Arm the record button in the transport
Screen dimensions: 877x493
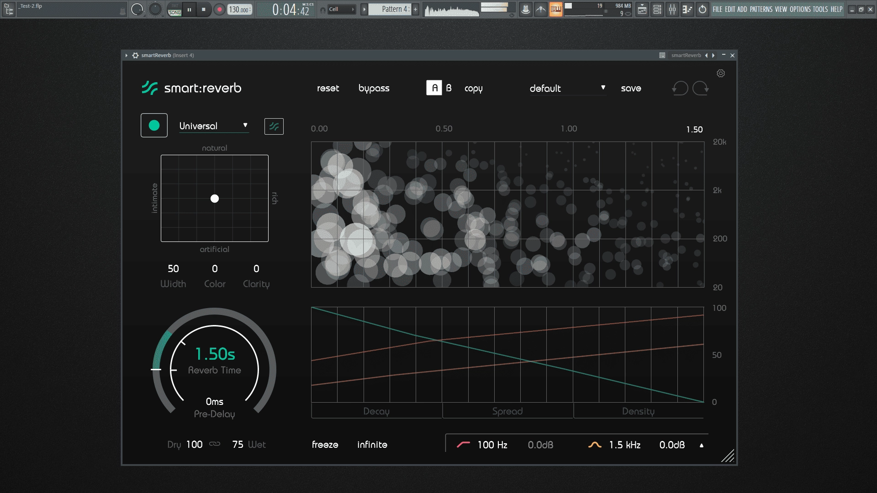pyautogui.click(x=220, y=9)
